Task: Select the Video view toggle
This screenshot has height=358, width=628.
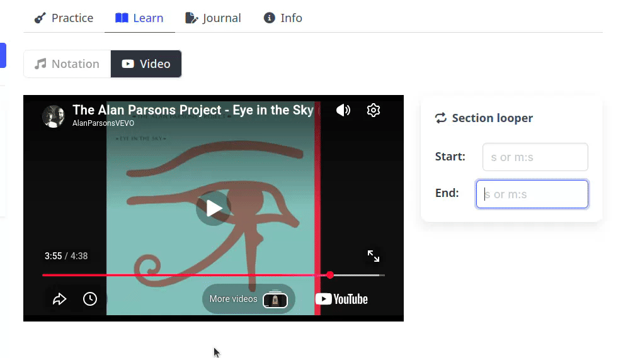Action: 146,64
